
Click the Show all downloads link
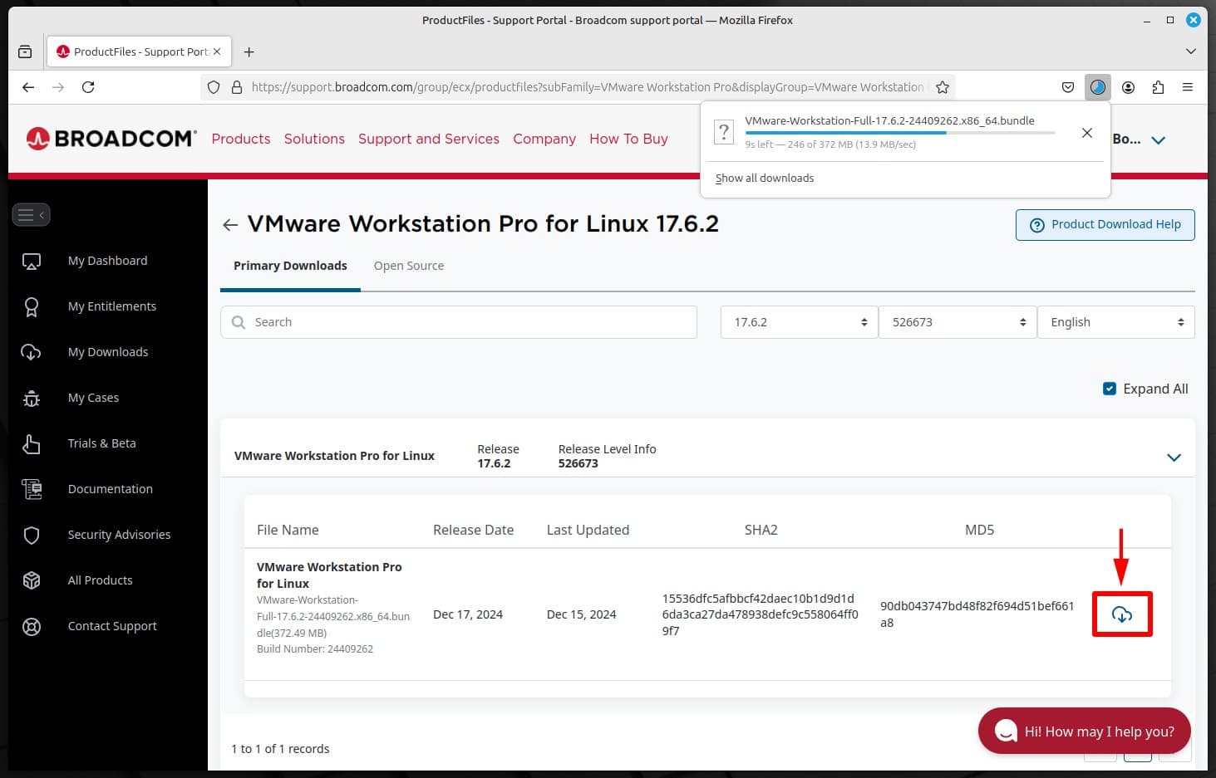point(764,177)
